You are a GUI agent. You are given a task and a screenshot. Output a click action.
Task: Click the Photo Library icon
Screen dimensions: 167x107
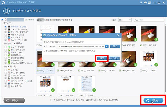coord(9,32)
